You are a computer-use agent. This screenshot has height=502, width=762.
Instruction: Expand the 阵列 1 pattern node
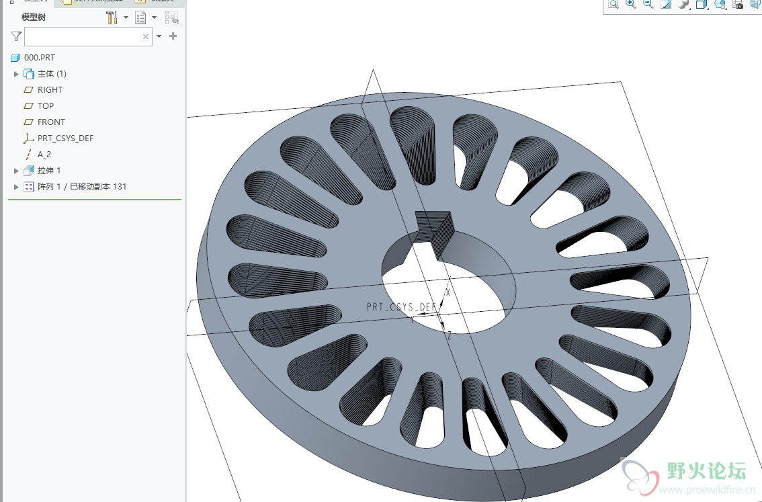click(x=16, y=187)
